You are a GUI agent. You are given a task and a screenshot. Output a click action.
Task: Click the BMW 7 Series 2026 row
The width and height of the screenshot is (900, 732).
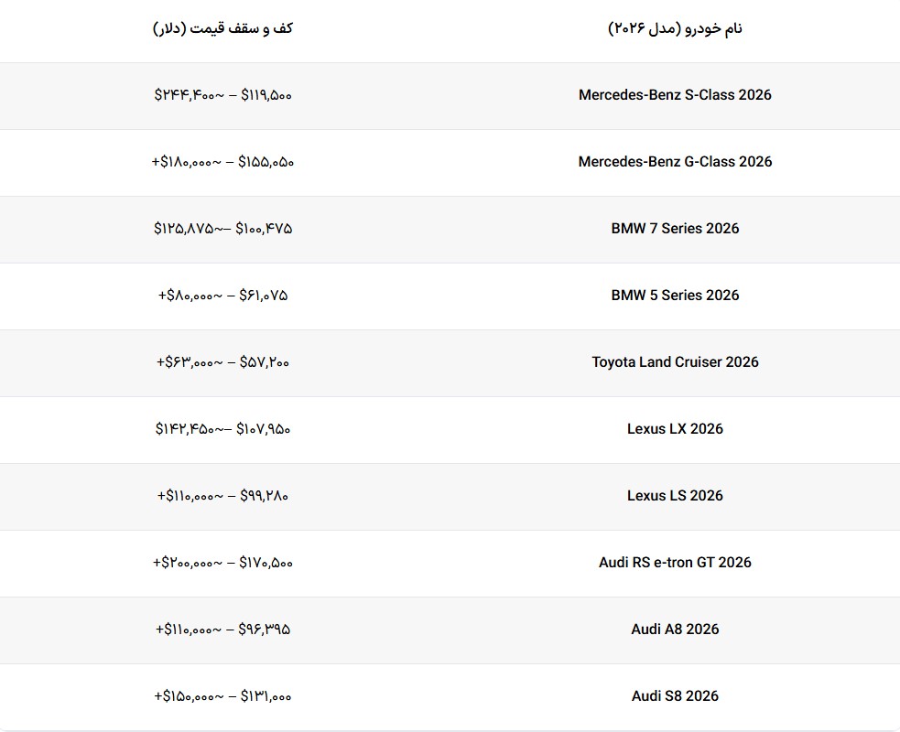click(675, 229)
